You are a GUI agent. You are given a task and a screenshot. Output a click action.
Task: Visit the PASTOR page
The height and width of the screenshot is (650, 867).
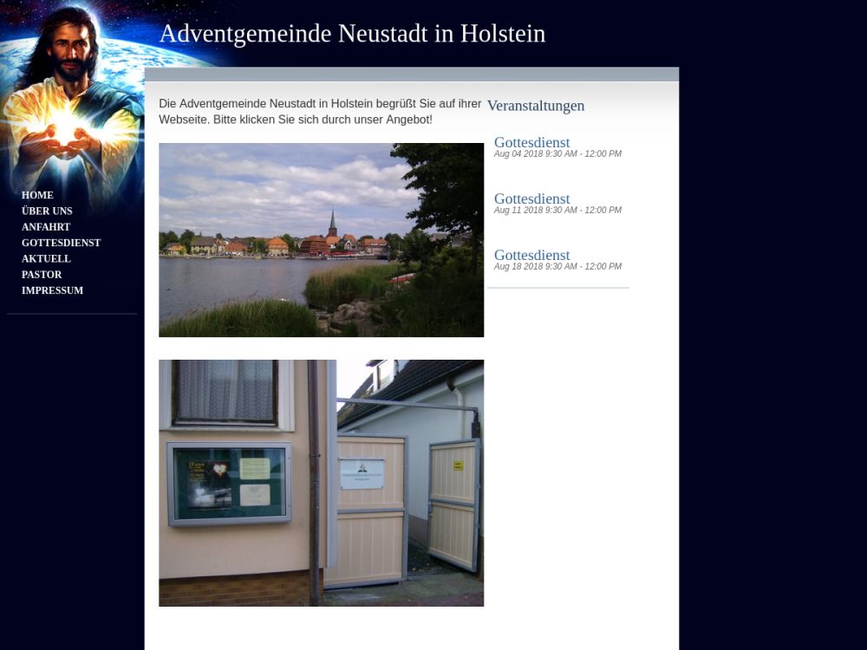pos(42,275)
